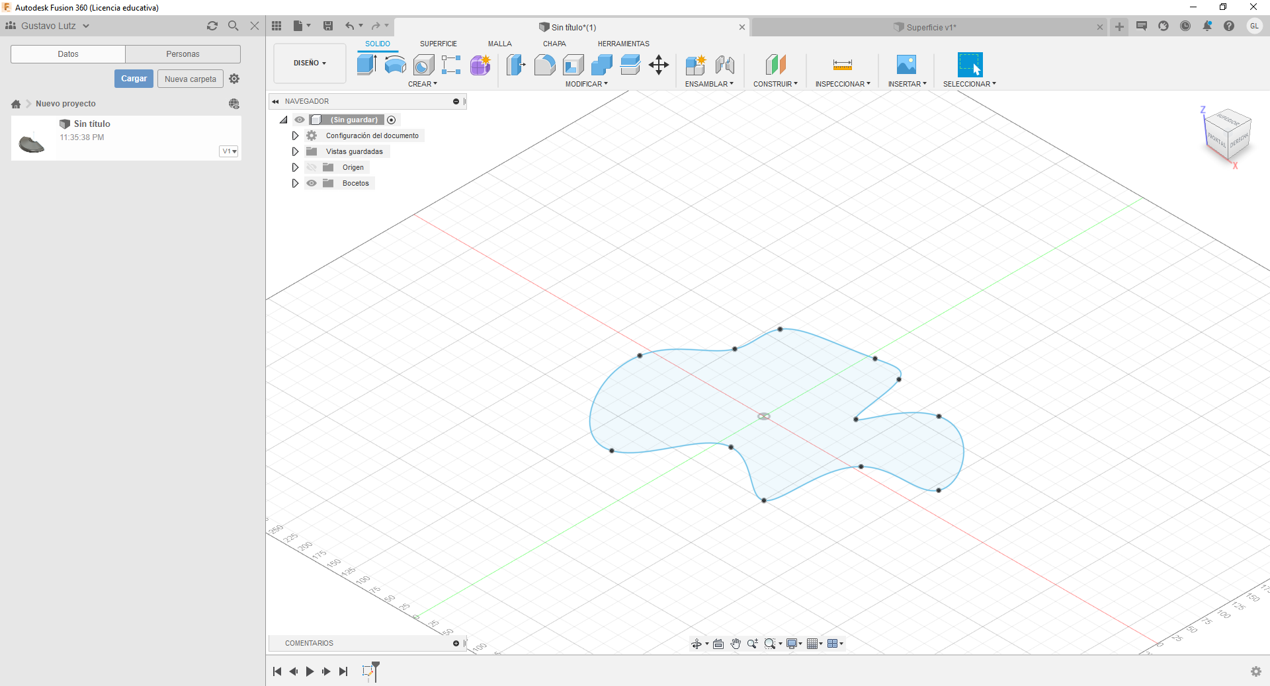Switch to the HERRAMIENTAS tab

(x=624, y=44)
